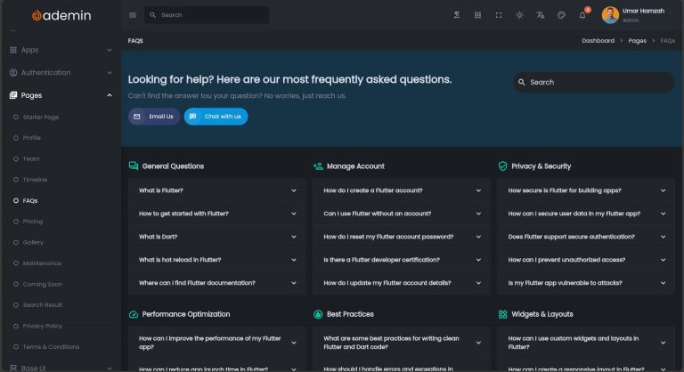The height and width of the screenshot is (372, 684).
Task: Click the Chat with us button
Action: (x=216, y=117)
